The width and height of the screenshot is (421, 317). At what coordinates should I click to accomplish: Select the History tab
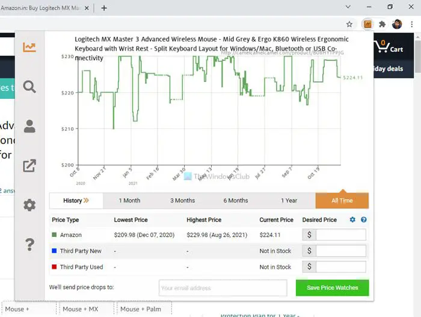pos(76,201)
